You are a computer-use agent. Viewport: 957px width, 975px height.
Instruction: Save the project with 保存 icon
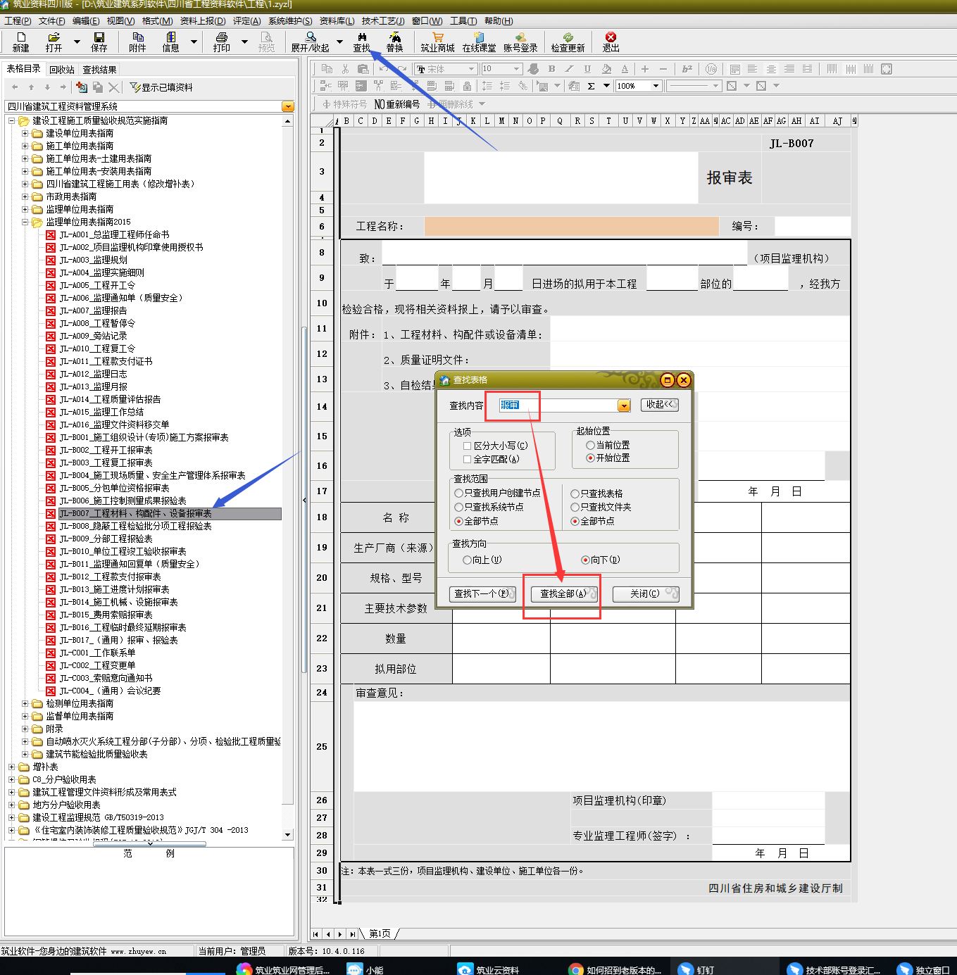[99, 42]
